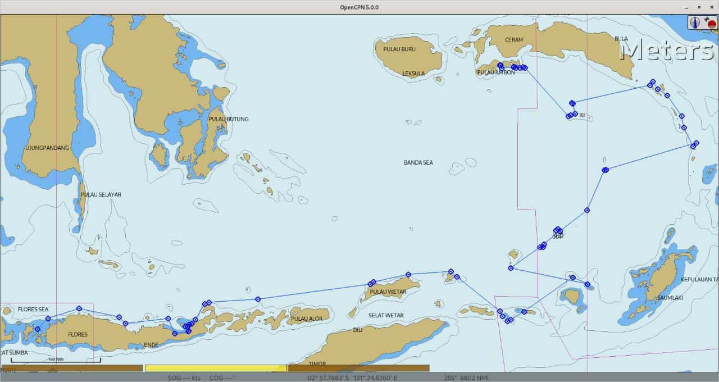Click the compass north-up icon

coord(695,22)
